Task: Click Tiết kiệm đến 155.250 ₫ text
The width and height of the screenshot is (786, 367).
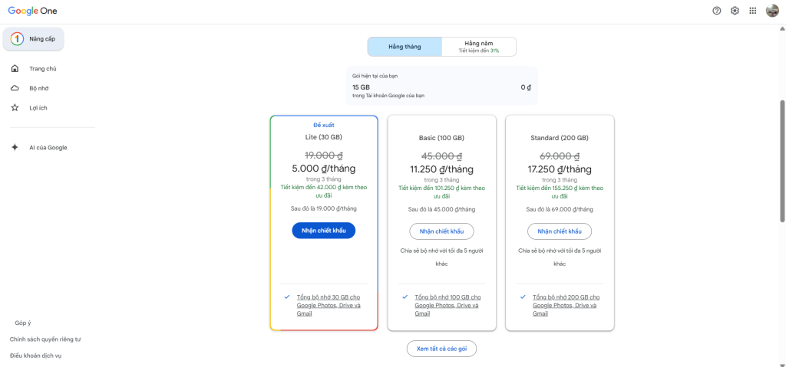Action: [x=560, y=192]
